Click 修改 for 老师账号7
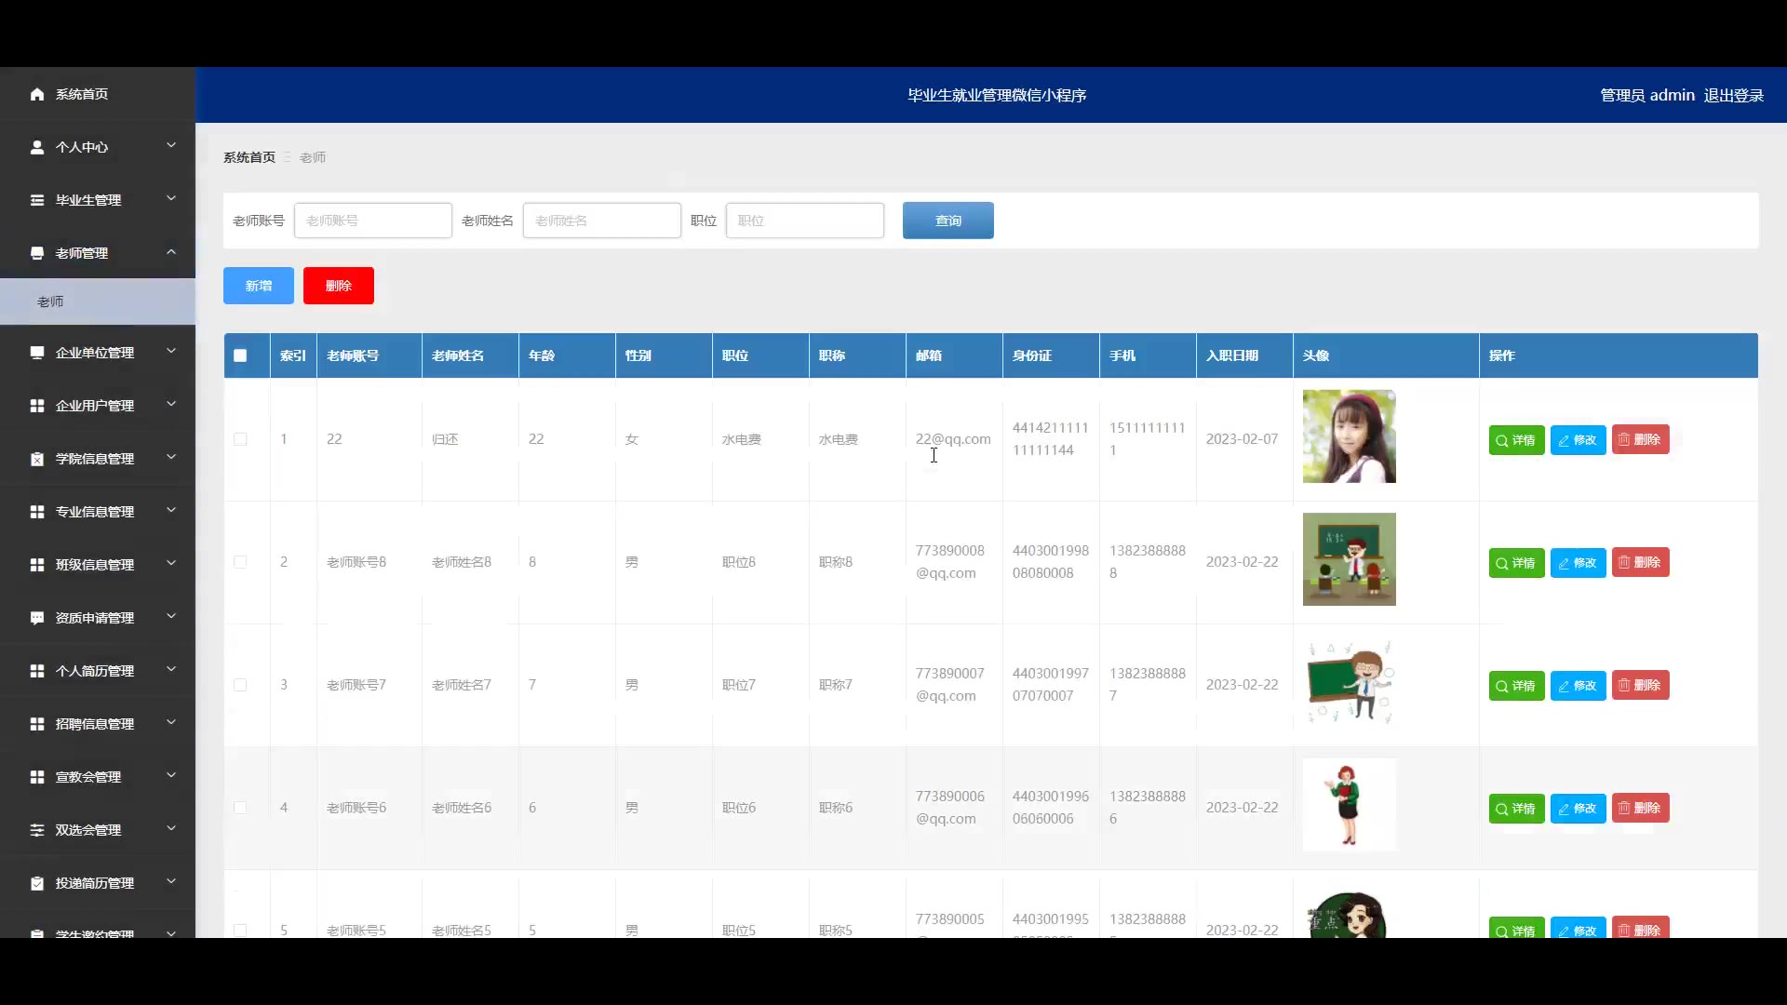 click(1578, 686)
